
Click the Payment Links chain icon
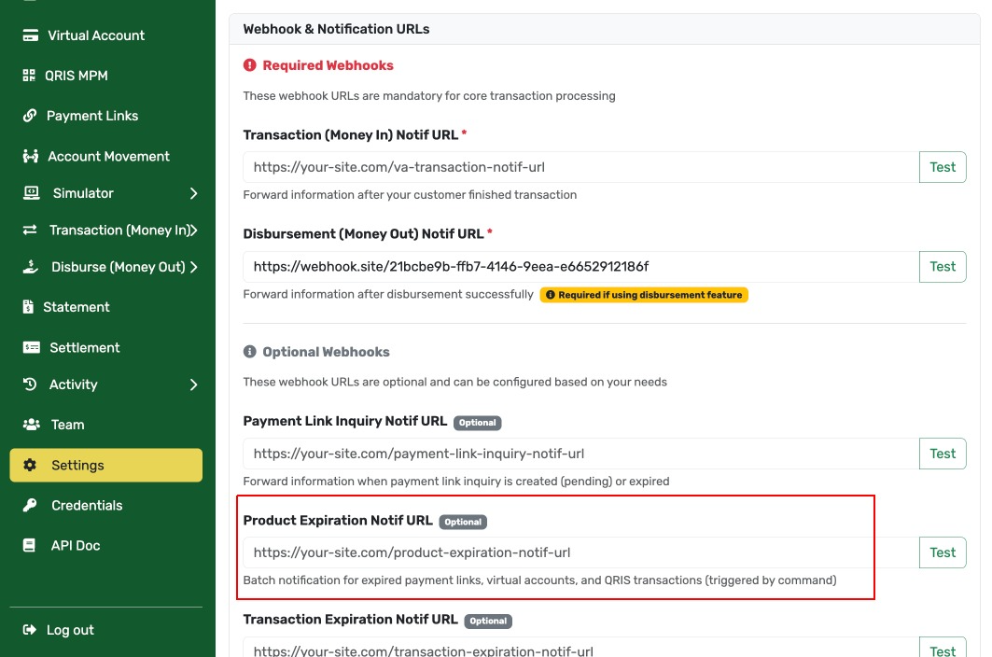(x=31, y=115)
